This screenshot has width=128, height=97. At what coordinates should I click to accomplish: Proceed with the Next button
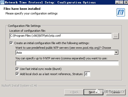point(93,92)
